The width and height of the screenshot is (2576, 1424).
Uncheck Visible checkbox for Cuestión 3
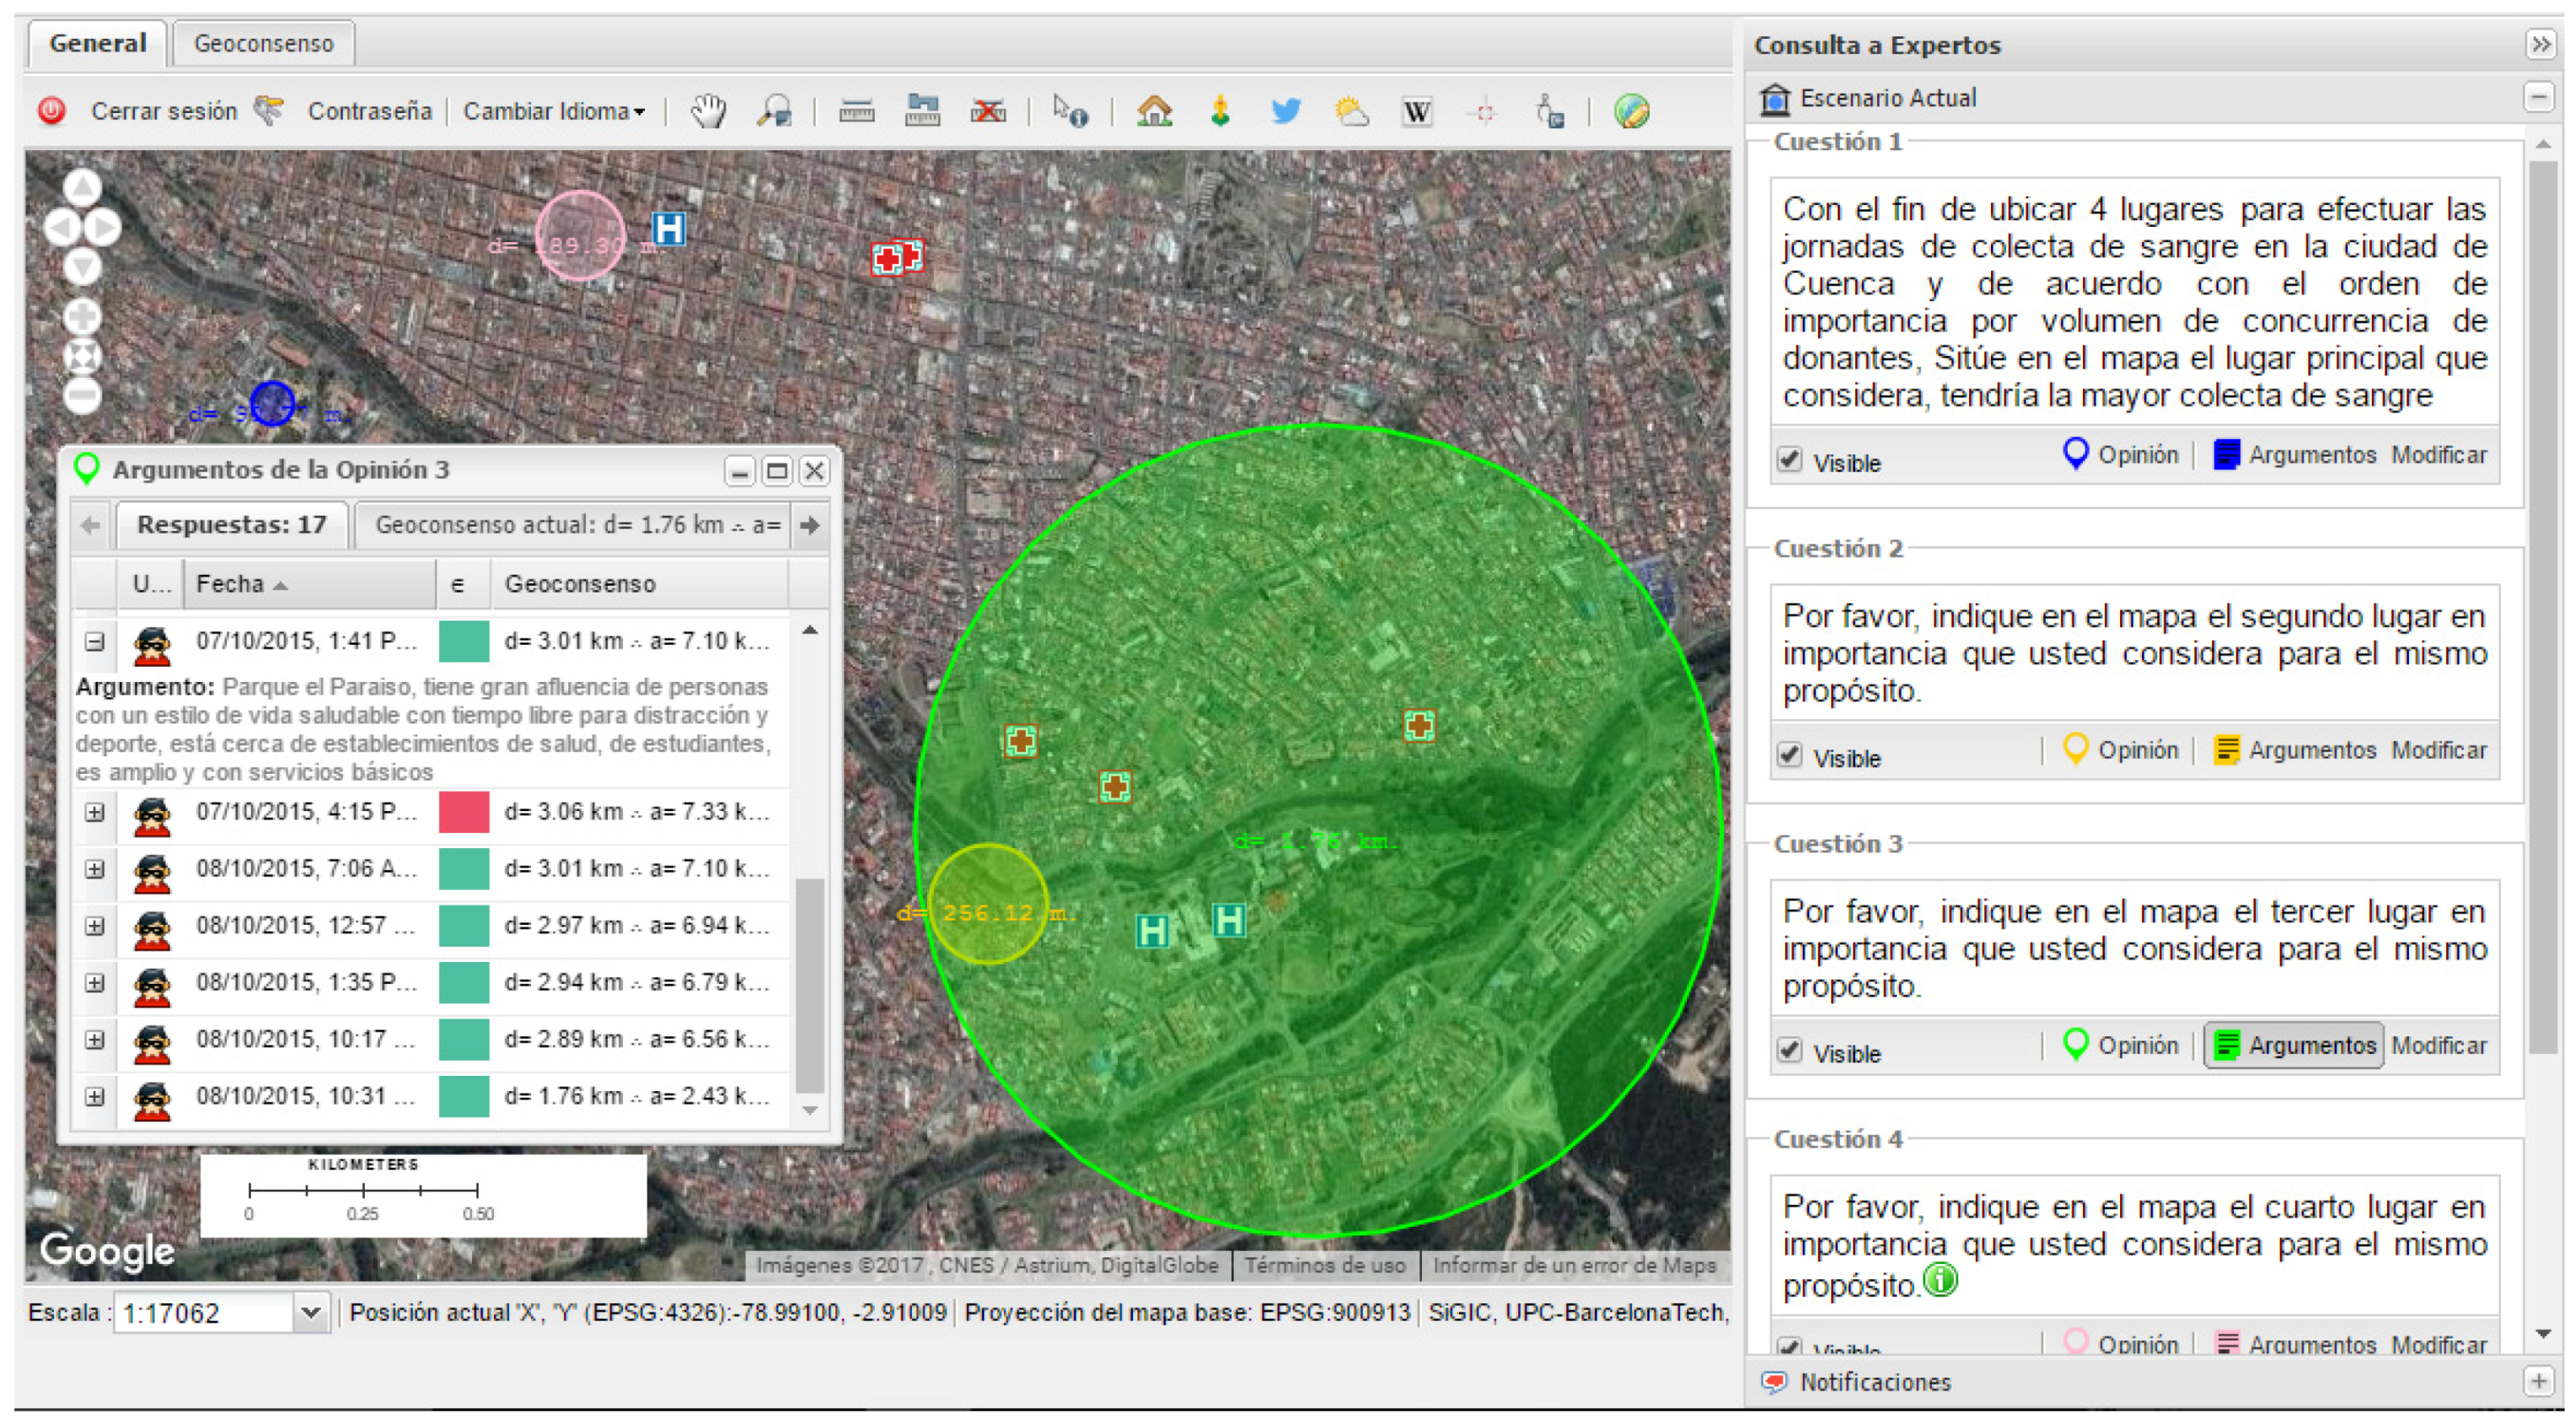click(x=1789, y=1050)
